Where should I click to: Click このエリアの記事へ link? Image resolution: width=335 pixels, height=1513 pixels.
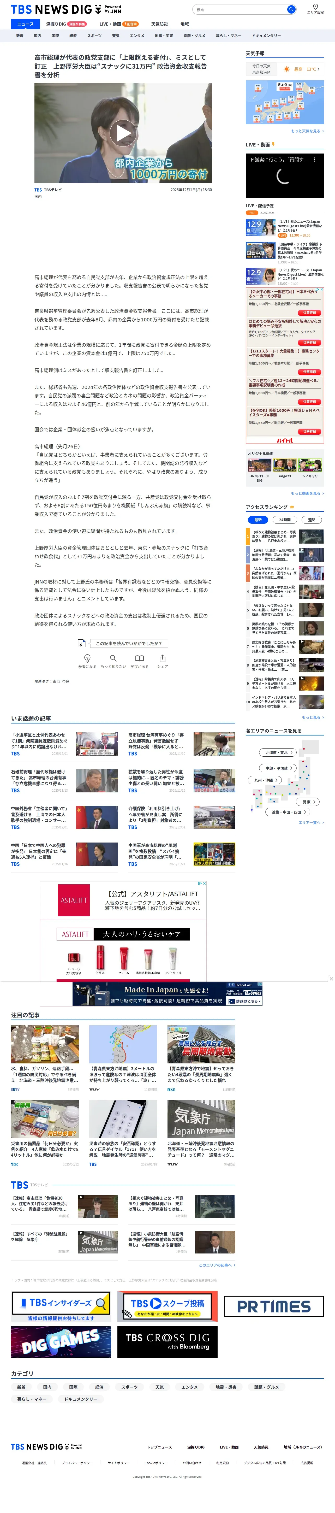(217, 1265)
